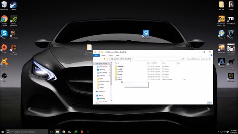Click the Cortana search box
The width and height of the screenshot is (238, 134).
[27, 131]
